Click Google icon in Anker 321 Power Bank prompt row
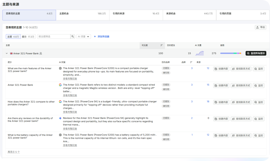The image size is (270, 161). click(x=60, y=85)
